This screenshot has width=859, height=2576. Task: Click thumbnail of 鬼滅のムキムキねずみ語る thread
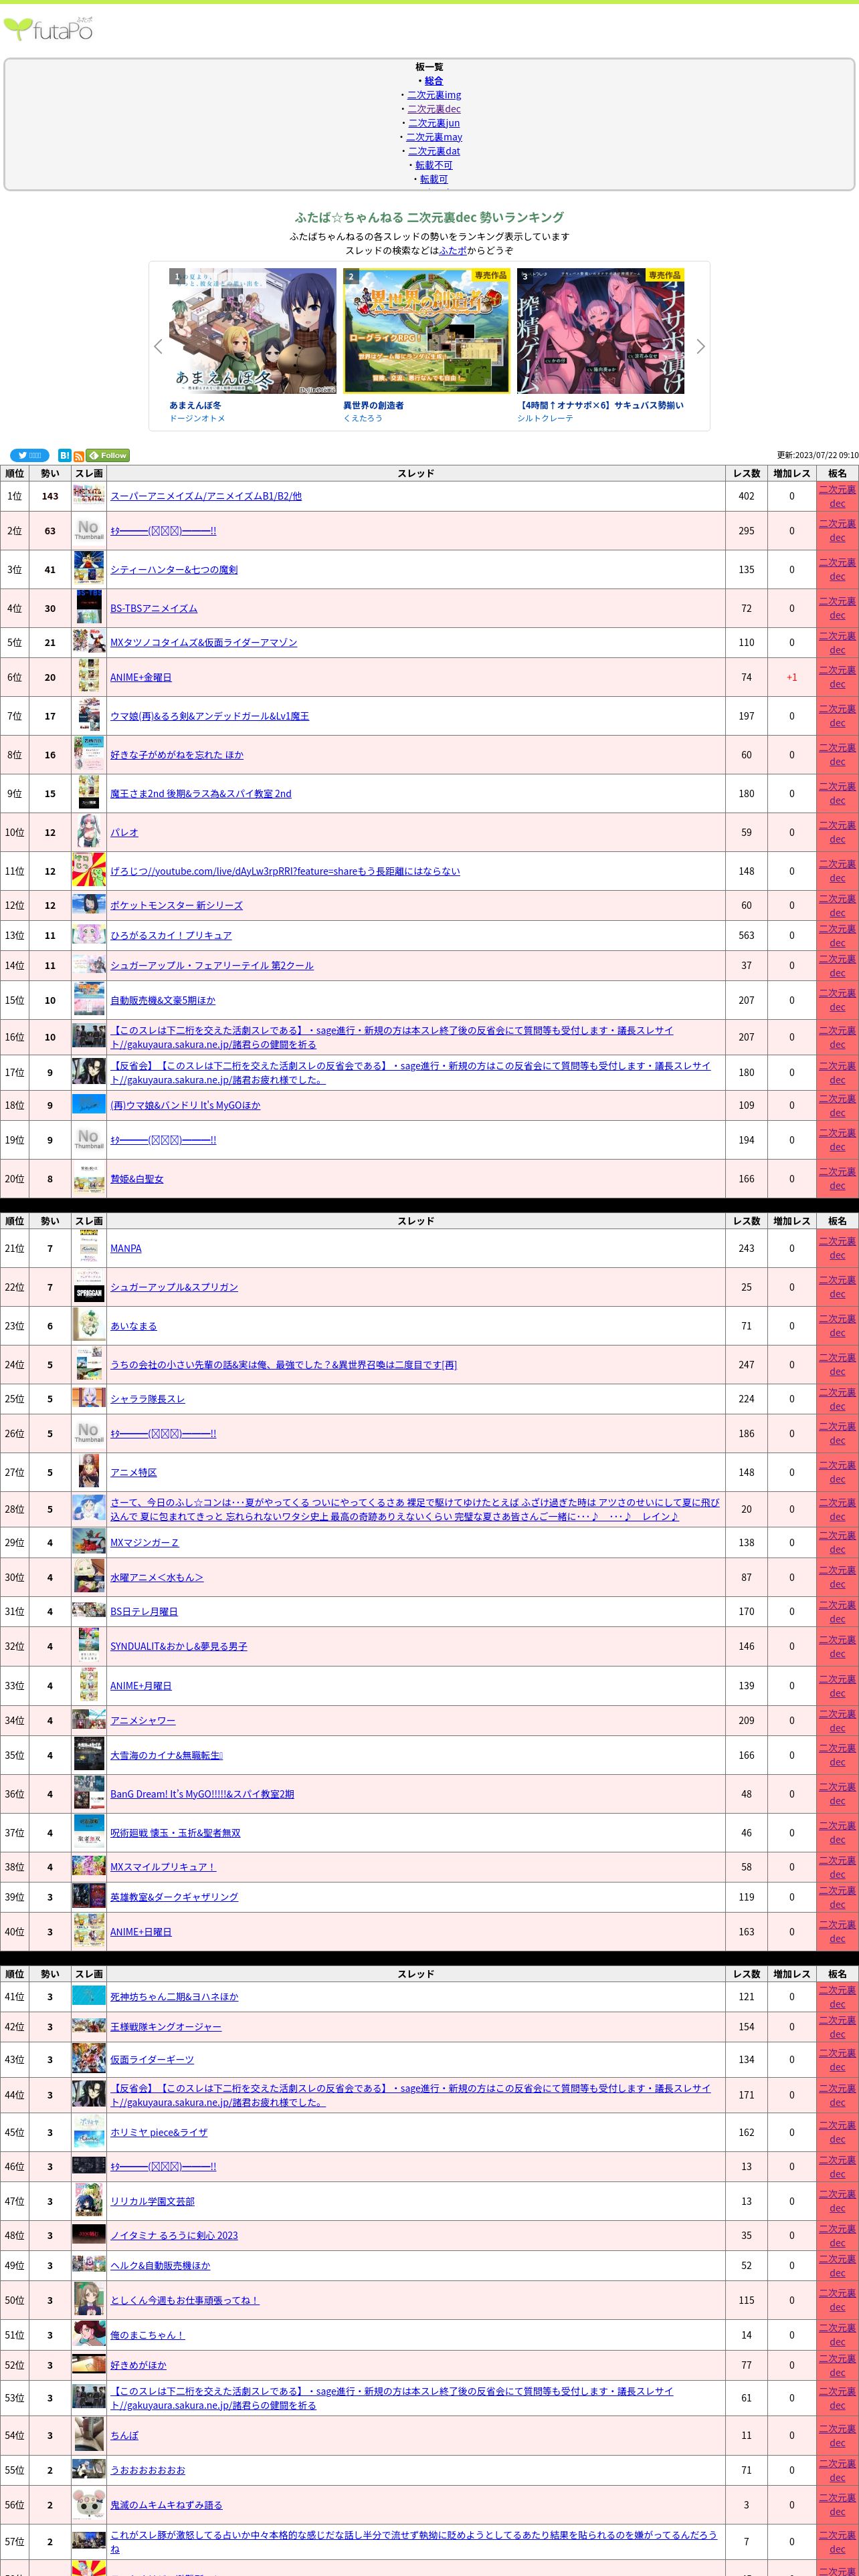(x=89, y=2505)
